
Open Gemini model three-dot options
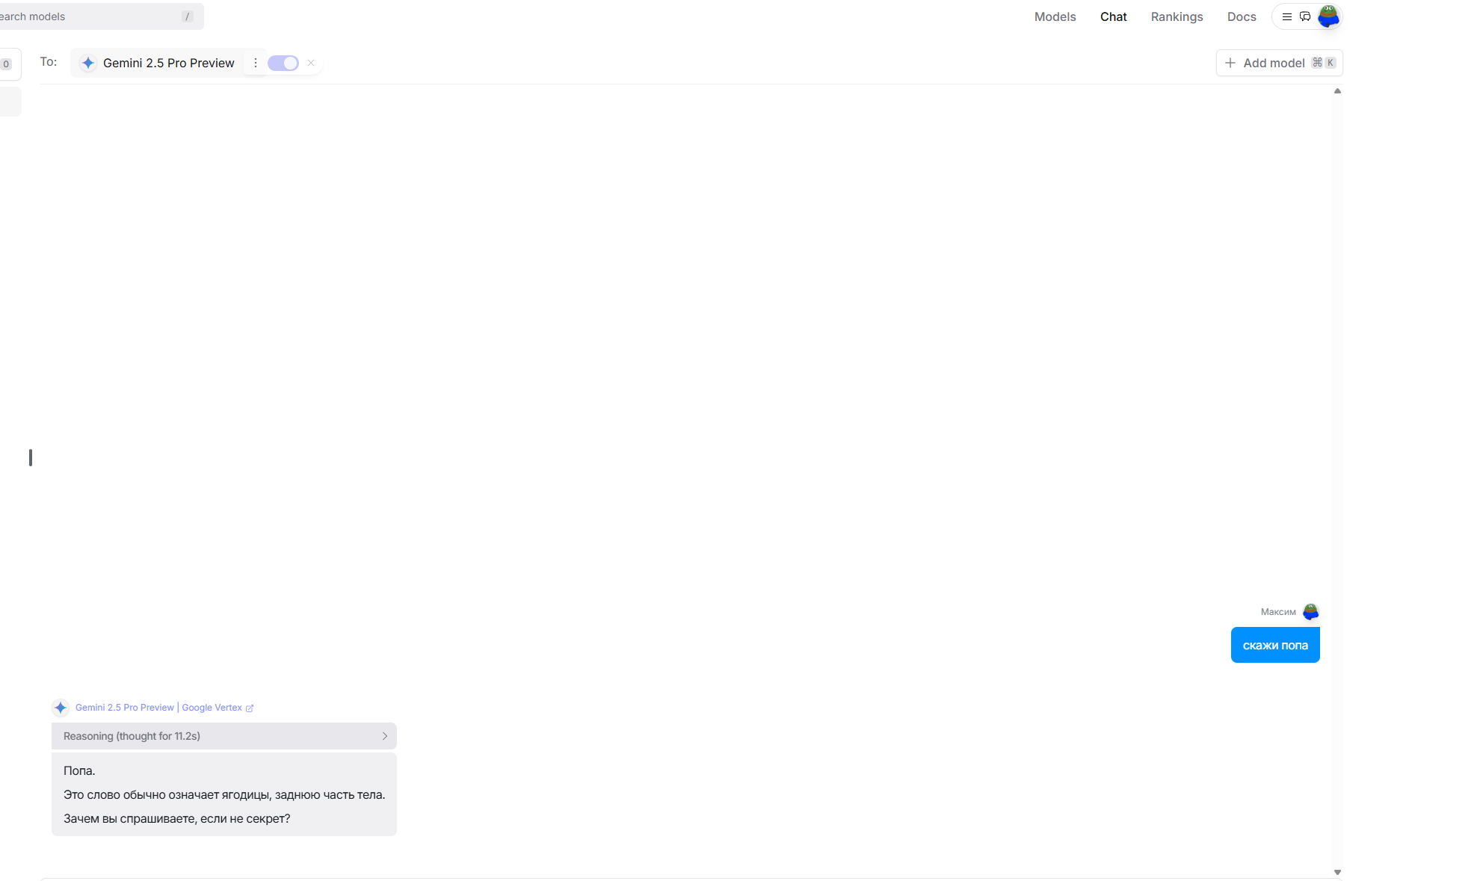click(x=256, y=63)
